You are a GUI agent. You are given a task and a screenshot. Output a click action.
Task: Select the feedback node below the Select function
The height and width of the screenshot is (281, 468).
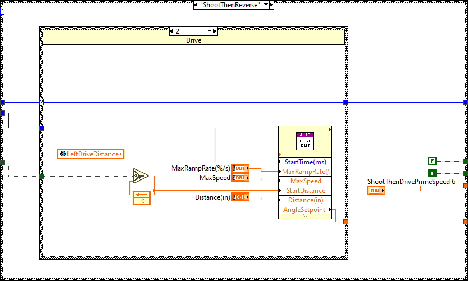141,197
